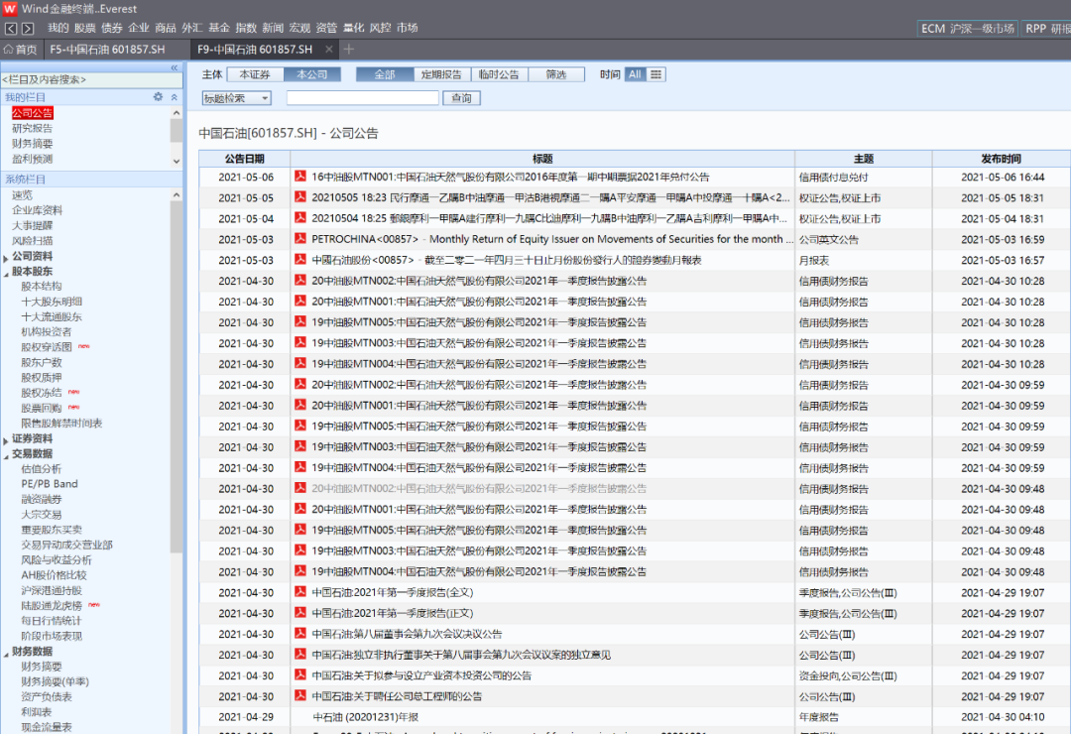This screenshot has width=1071, height=734.
Task: Open the time range calendar grid icon
Action: 655,74
